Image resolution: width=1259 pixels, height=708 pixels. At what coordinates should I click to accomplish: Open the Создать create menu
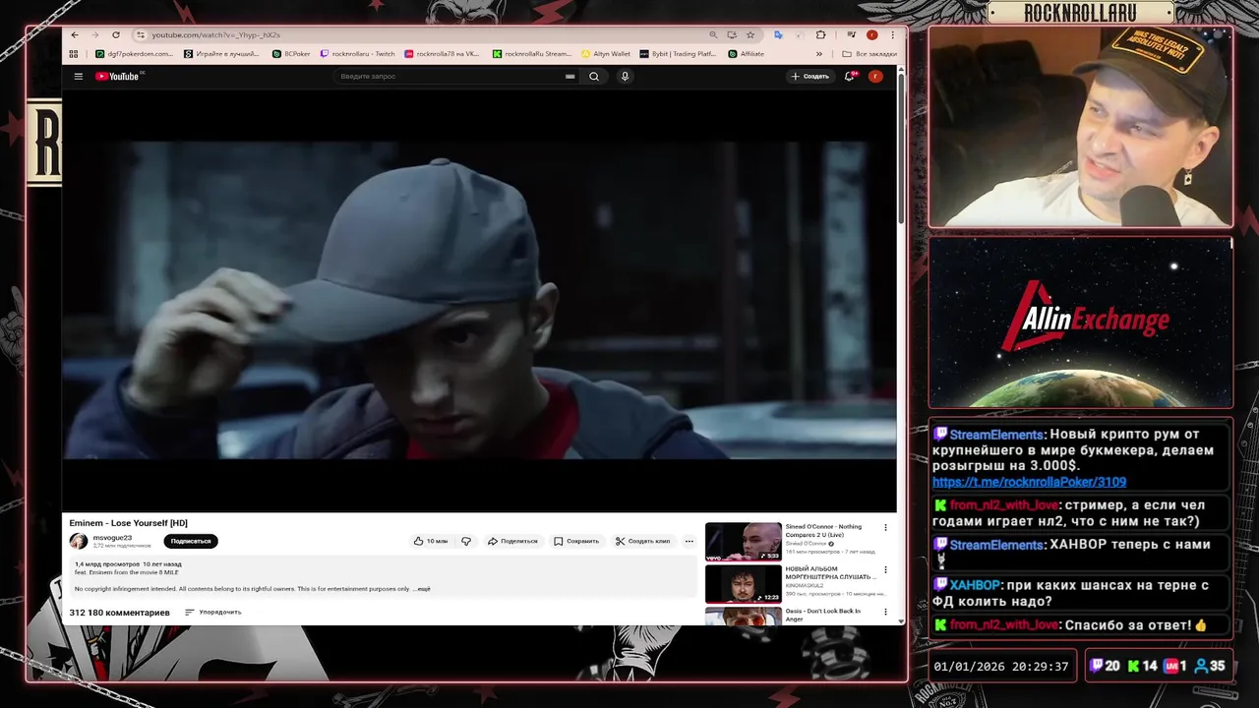coord(810,76)
